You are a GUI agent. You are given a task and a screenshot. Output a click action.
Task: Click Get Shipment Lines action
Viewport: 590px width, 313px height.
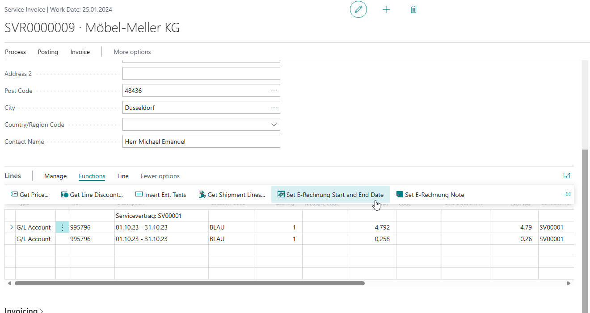tap(232, 195)
